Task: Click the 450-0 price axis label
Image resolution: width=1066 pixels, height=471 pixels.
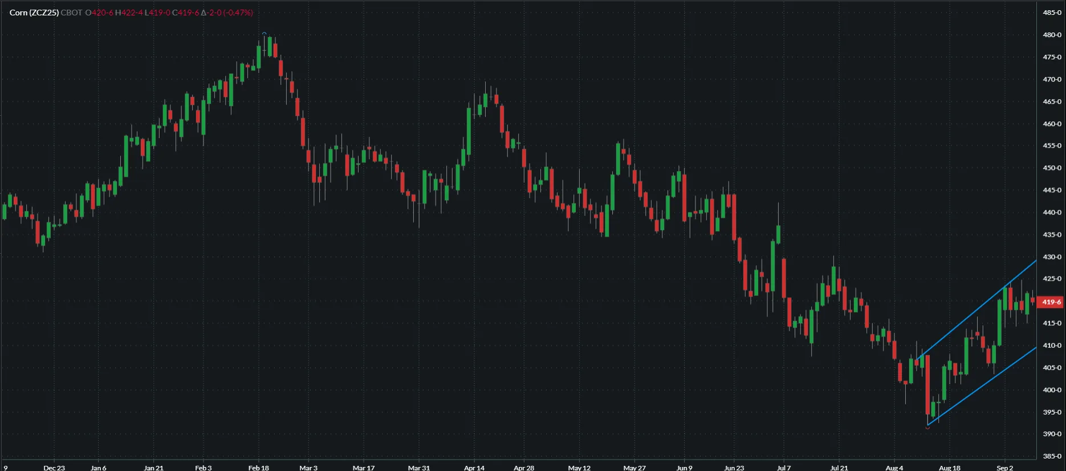Action: [1052, 168]
